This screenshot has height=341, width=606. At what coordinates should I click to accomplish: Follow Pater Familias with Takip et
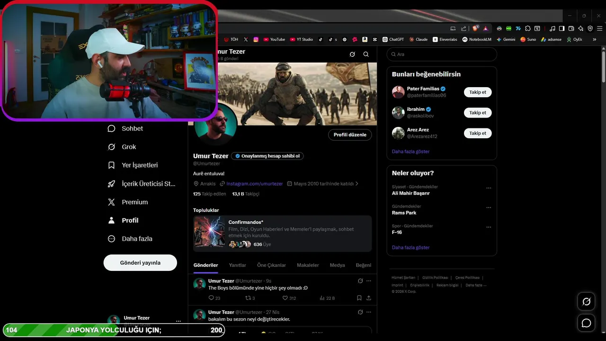tap(478, 92)
